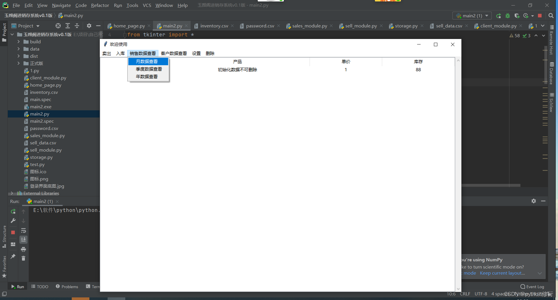The height and width of the screenshot is (300, 558).
Task: Click the debug bug icon in top toolbar
Action: coord(507,16)
